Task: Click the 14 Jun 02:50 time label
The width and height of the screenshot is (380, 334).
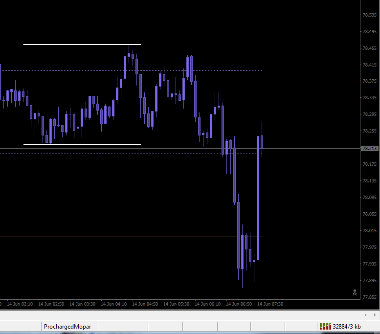Action: (51, 304)
